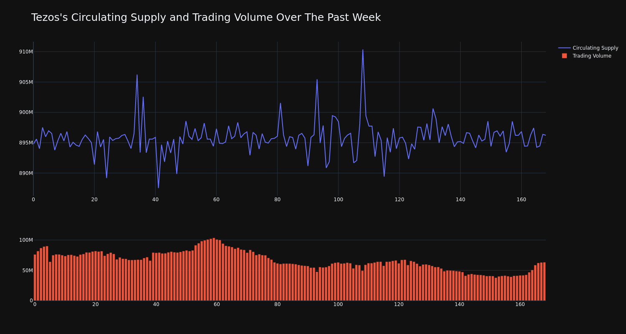
Task: Click the lowest supply dip near hour 41
Action: (x=158, y=187)
